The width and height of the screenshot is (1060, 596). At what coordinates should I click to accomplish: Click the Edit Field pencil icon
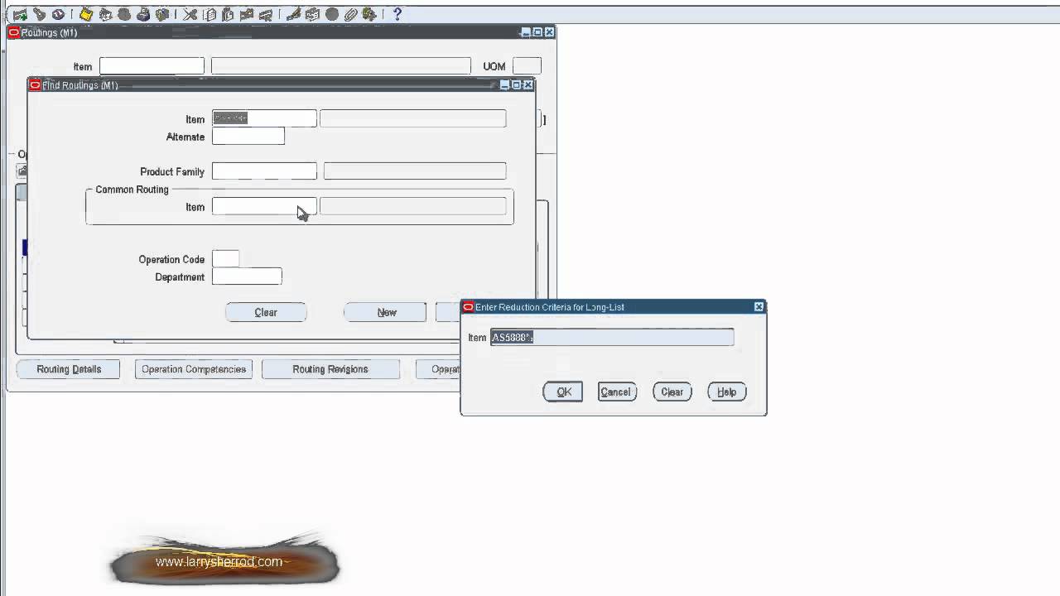click(x=293, y=15)
